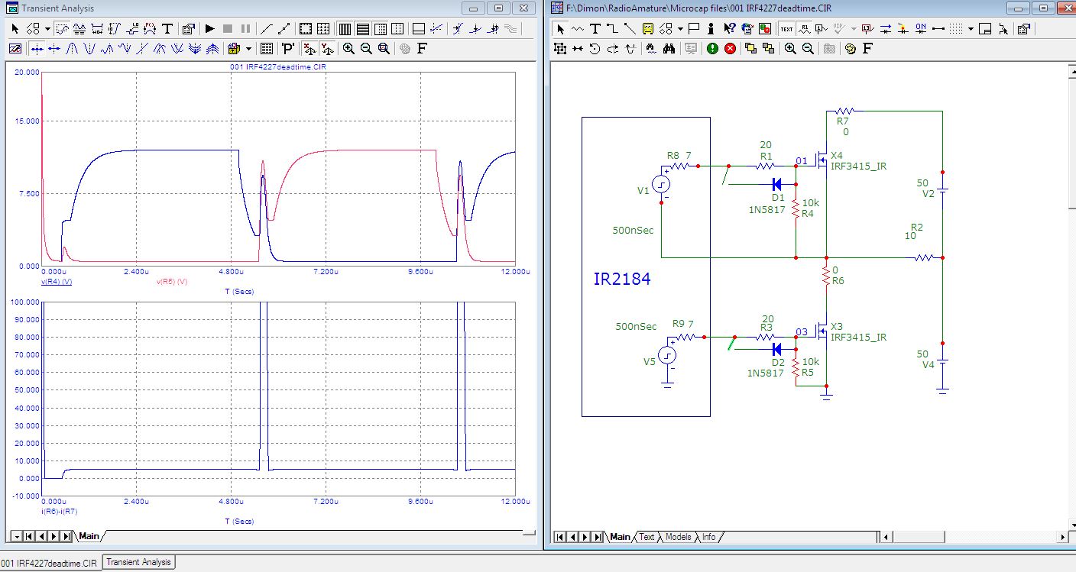Stop the running analysis simulation
1076x572 pixels.
point(228,29)
